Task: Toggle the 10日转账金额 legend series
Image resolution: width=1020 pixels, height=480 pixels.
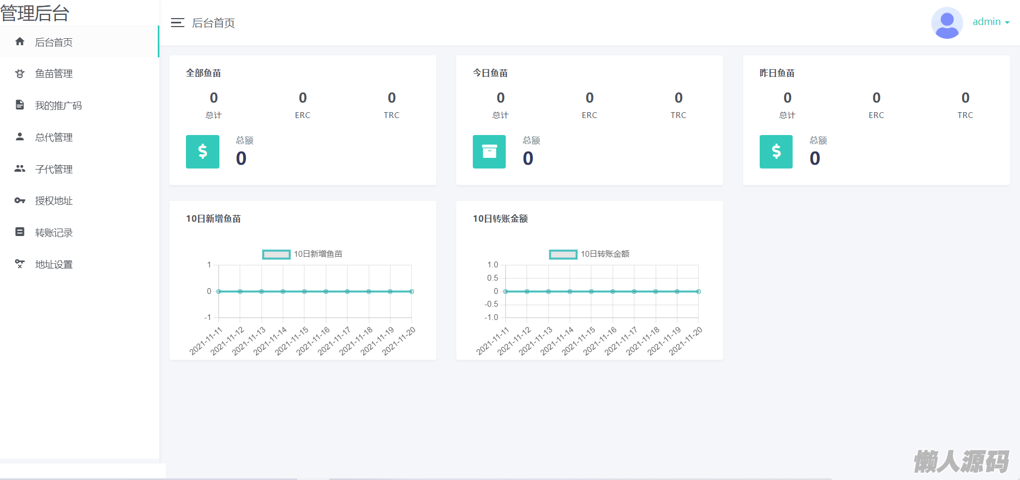Action: 563,254
